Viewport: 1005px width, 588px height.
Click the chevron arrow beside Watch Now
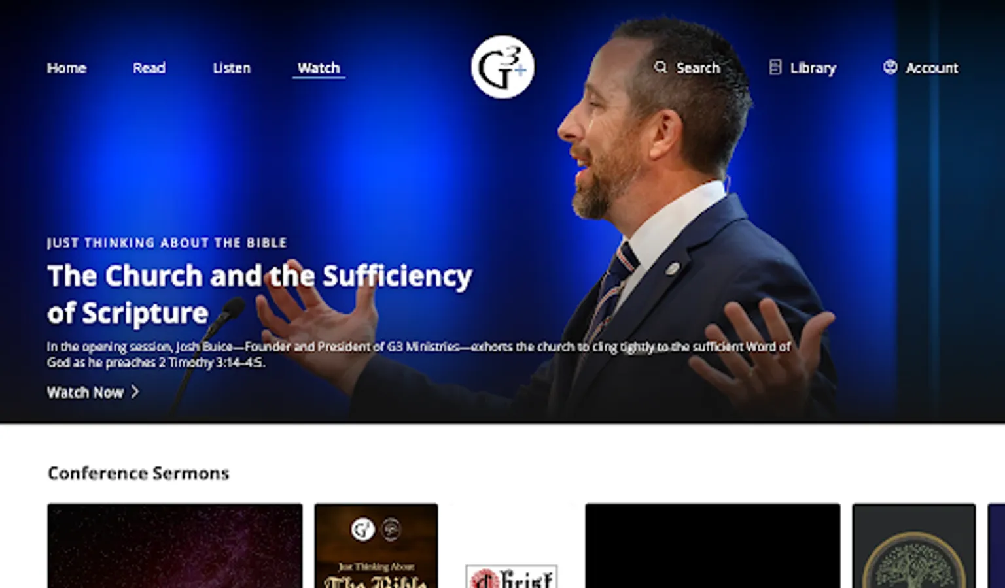(x=135, y=392)
